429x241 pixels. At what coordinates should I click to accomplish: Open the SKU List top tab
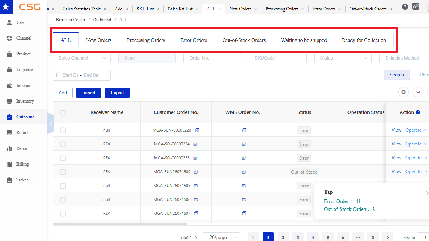(145, 9)
